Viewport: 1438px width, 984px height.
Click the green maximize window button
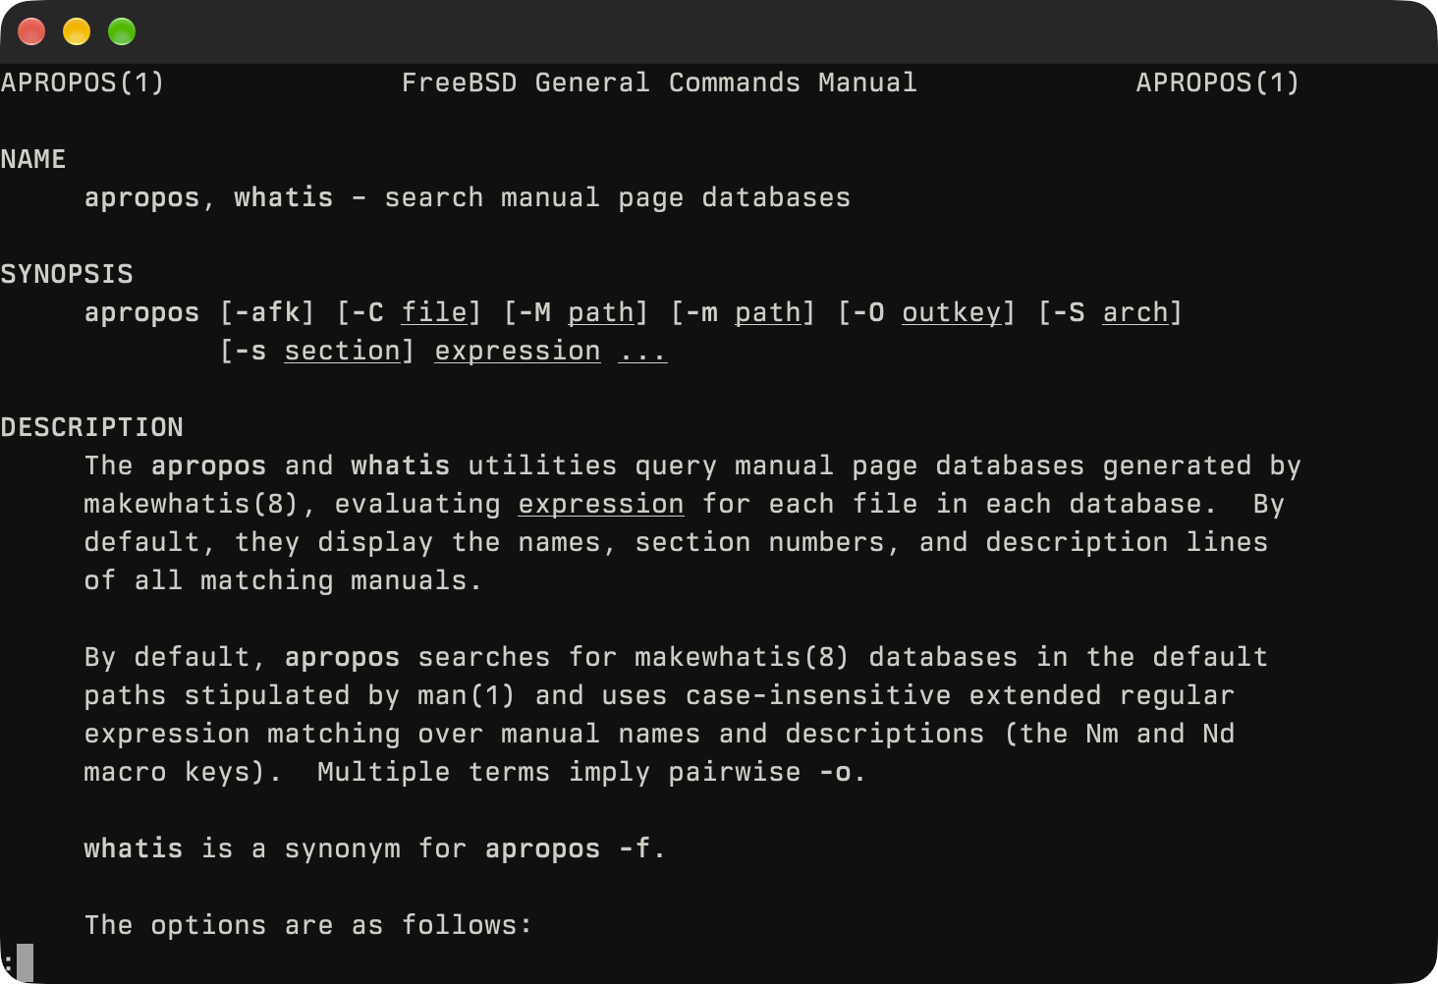122,31
